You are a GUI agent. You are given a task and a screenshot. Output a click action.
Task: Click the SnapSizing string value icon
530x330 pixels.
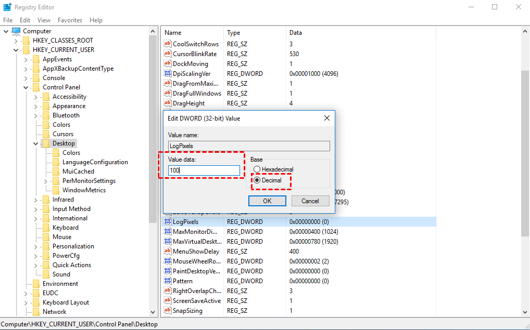pyautogui.click(x=168, y=311)
